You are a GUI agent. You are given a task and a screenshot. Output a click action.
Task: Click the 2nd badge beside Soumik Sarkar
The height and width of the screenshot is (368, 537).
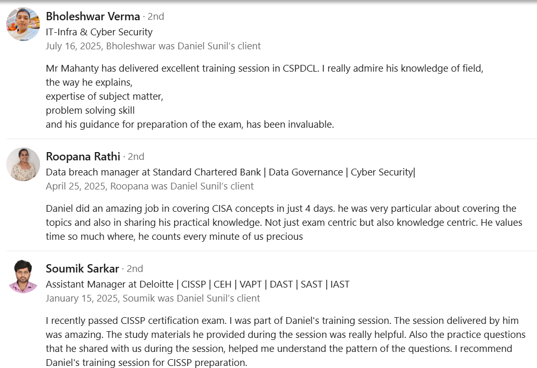pos(135,269)
